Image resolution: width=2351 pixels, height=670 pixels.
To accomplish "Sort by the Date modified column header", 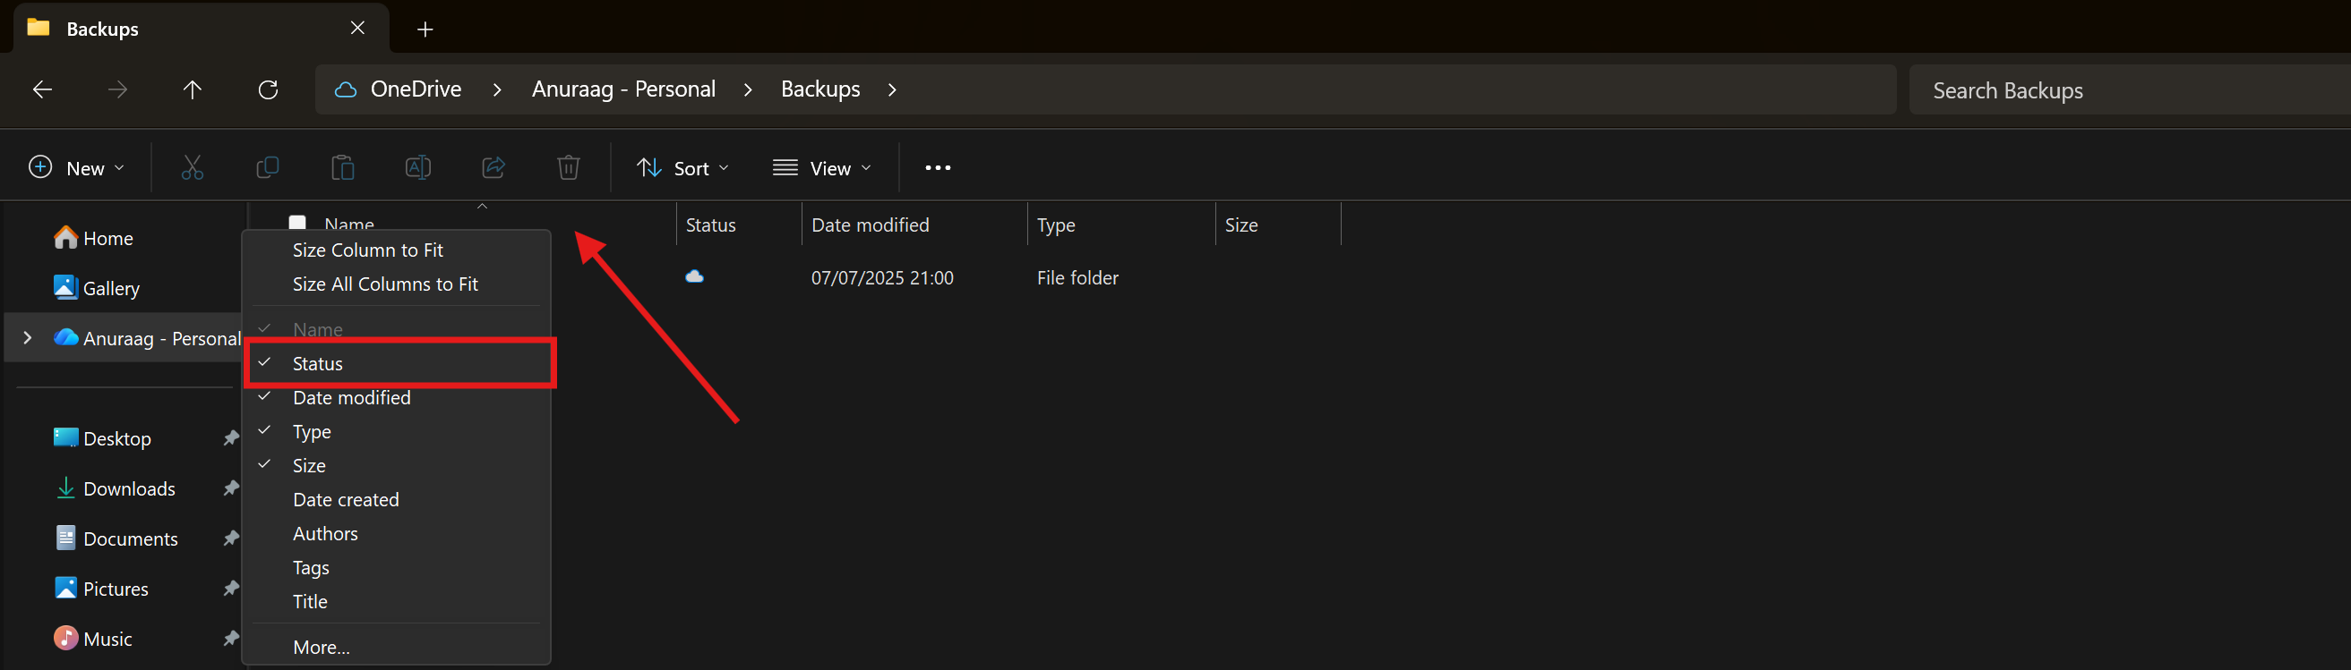I will pos(914,225).
